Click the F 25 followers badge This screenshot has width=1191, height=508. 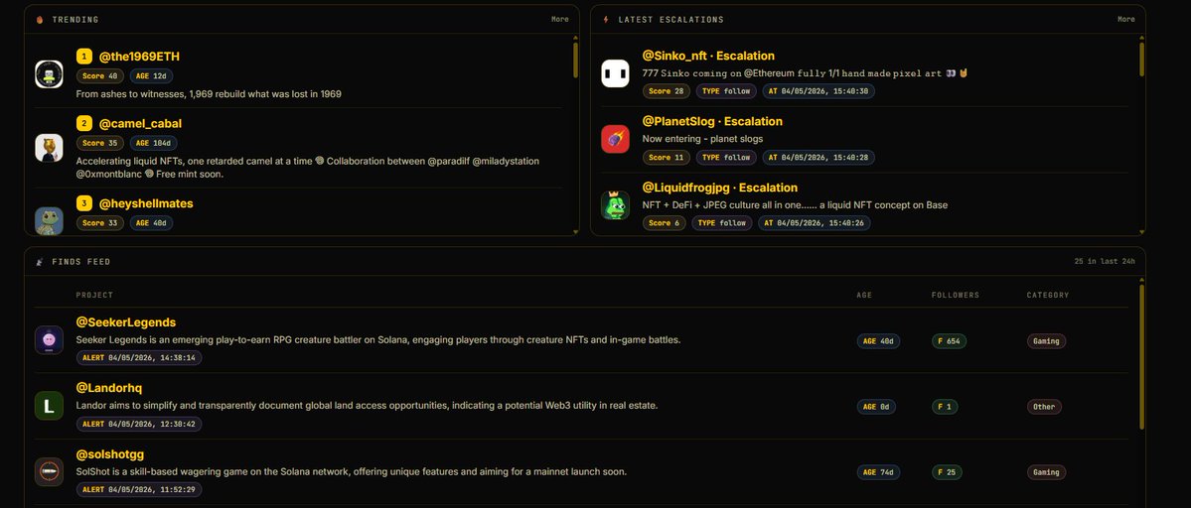[x=948, y=472]
